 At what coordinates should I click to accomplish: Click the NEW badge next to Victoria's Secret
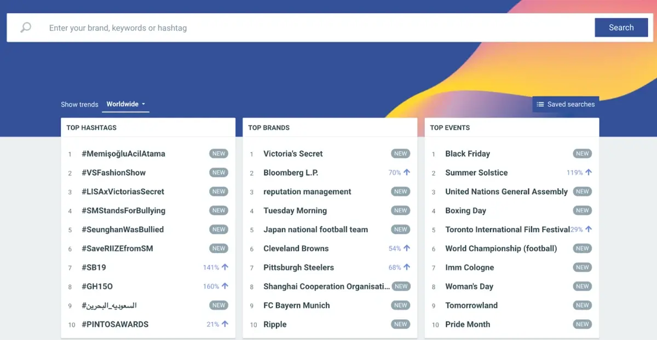click(400, 154)
